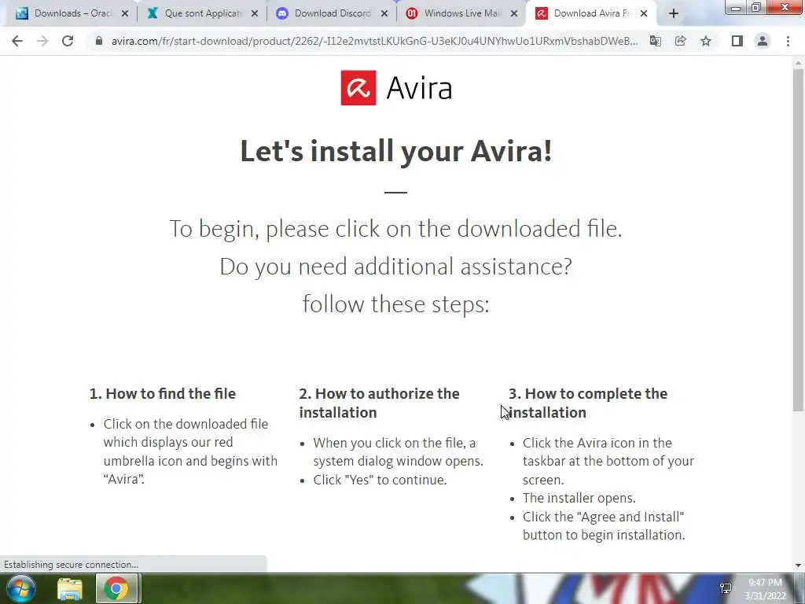Restore down the Chrome window
This screenshot has width=805, height=604.
[x=756, y=7]
